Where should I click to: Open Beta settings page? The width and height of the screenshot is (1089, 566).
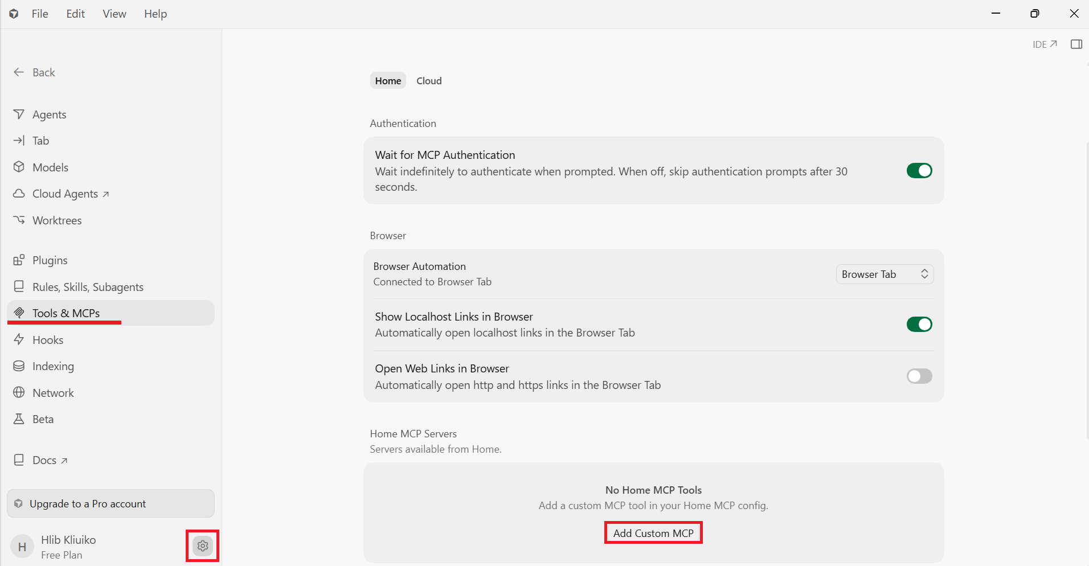click(111, 419)
